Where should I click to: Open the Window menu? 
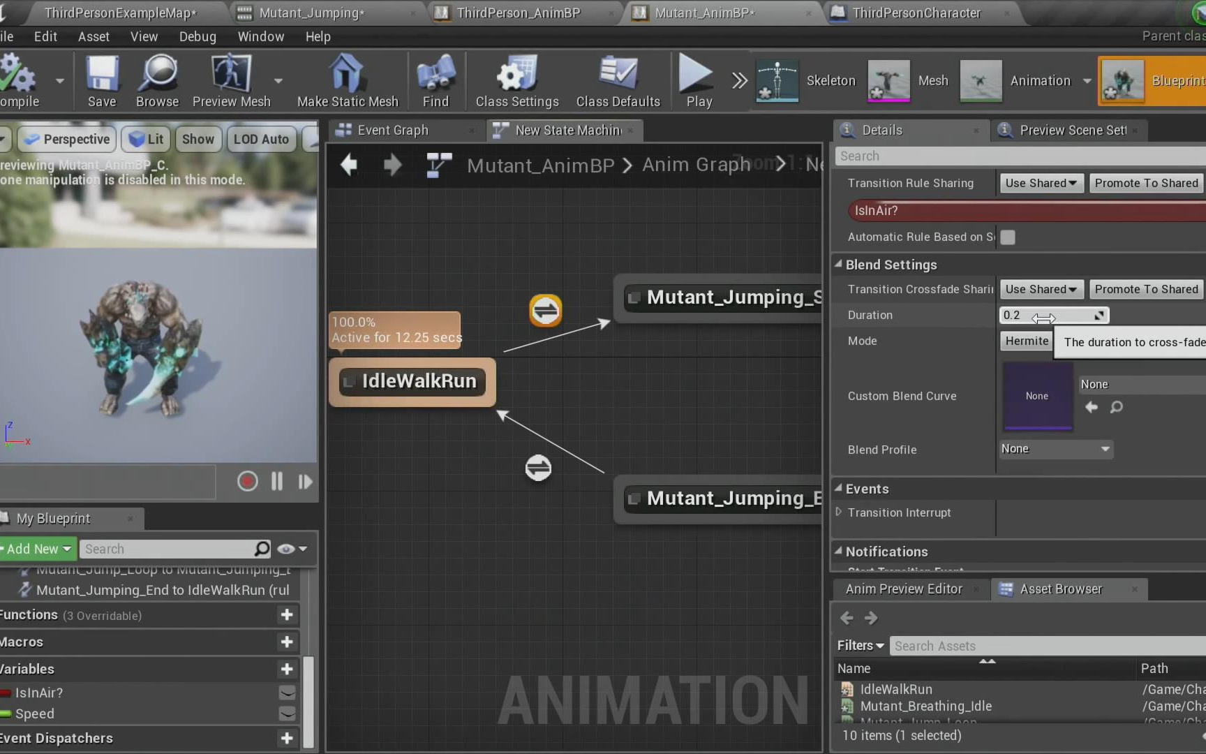pyautogui.click(x=260, y=36)
